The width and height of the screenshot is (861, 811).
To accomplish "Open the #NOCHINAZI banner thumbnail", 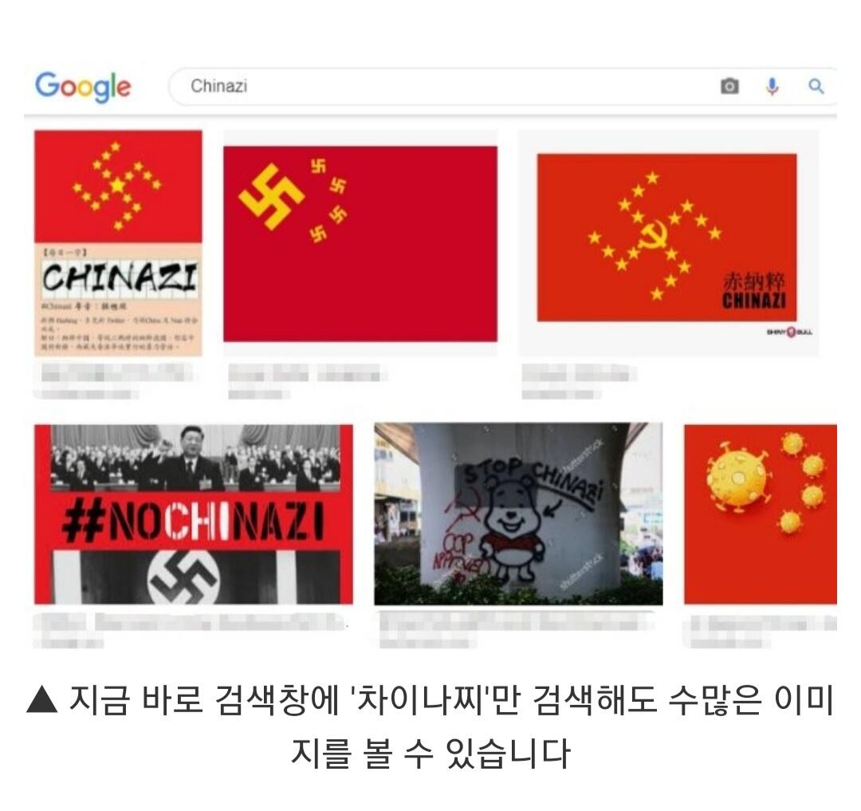I will 193,514.
